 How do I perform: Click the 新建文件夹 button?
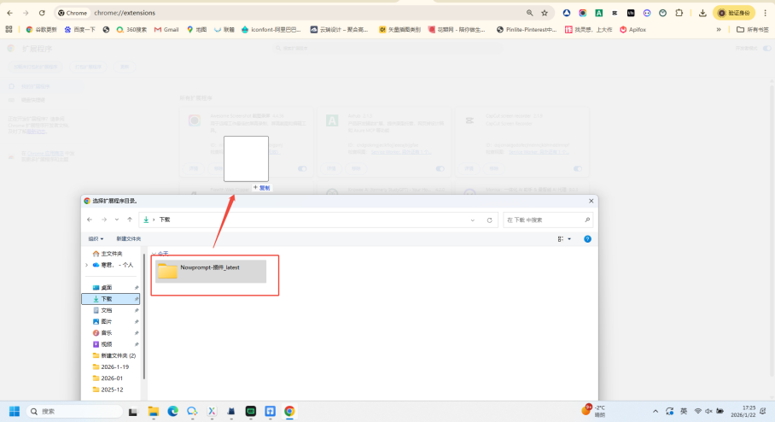pyautogui.click(x=129, y=238)
